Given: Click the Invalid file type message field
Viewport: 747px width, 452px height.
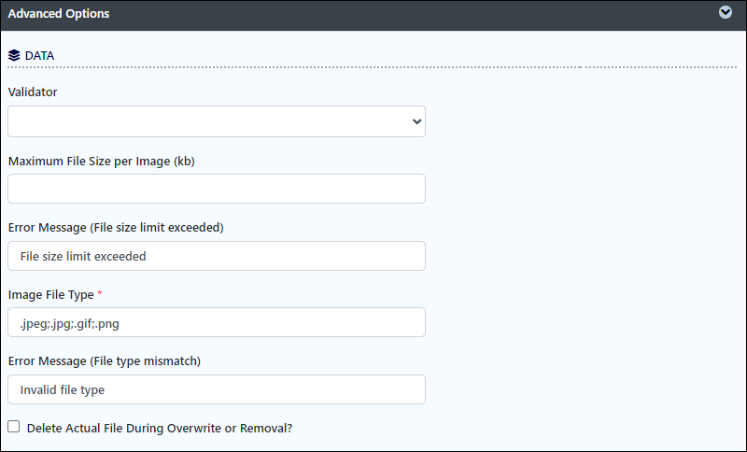Looking at the screenshot, I should pyautogui.click(x=217, y=389).
